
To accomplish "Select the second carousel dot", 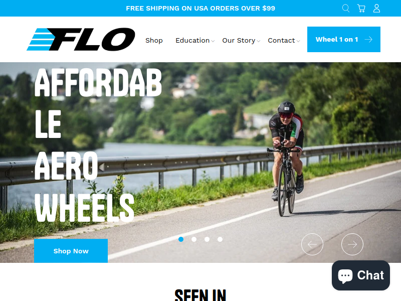I will [x=194, y=239].
